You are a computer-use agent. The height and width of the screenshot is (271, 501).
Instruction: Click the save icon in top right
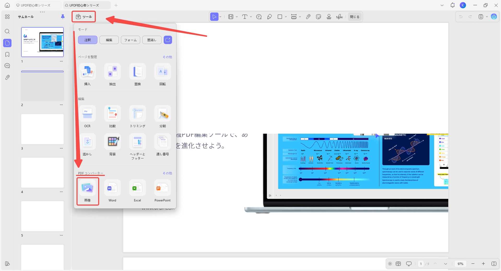(x=481, y=17)
